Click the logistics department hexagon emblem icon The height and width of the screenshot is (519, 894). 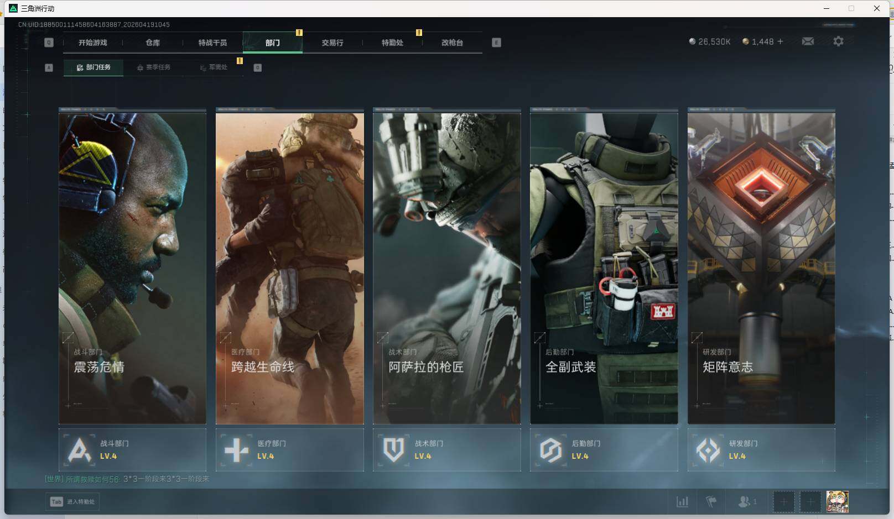point(550,450)
